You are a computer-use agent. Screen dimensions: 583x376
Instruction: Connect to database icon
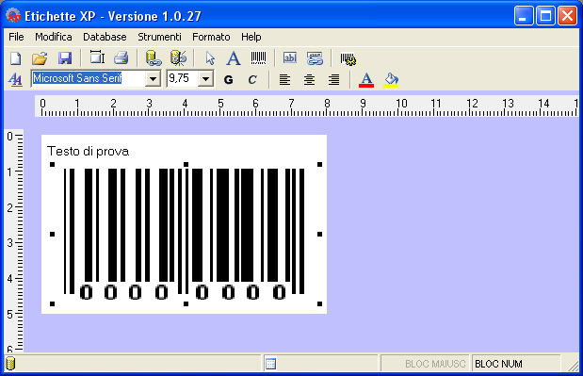pyautogui.click(x=154, y=58)
